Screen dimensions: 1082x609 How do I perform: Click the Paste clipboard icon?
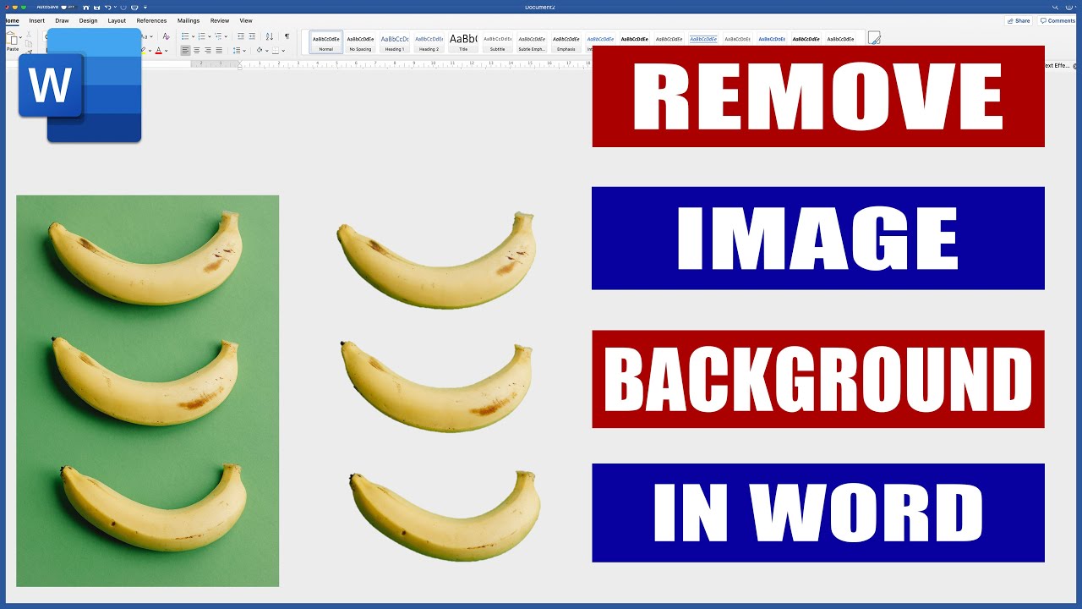[x=12, y=39]
